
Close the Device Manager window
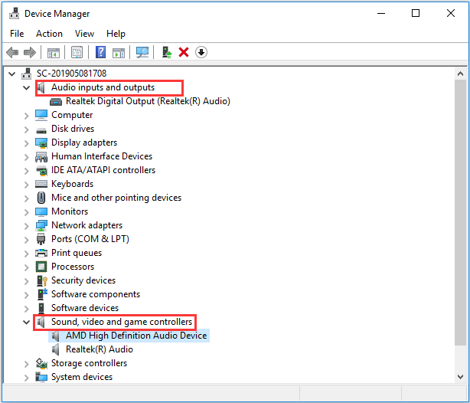coord(451,14)
